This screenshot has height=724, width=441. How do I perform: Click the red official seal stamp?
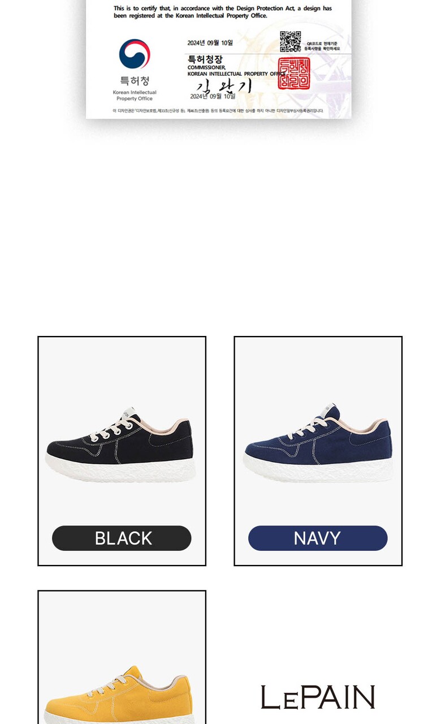[x=293, y=74]
